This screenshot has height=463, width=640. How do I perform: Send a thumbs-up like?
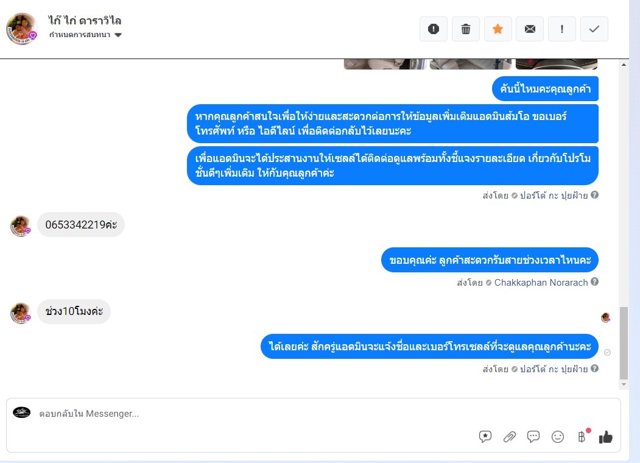point(606,437)
